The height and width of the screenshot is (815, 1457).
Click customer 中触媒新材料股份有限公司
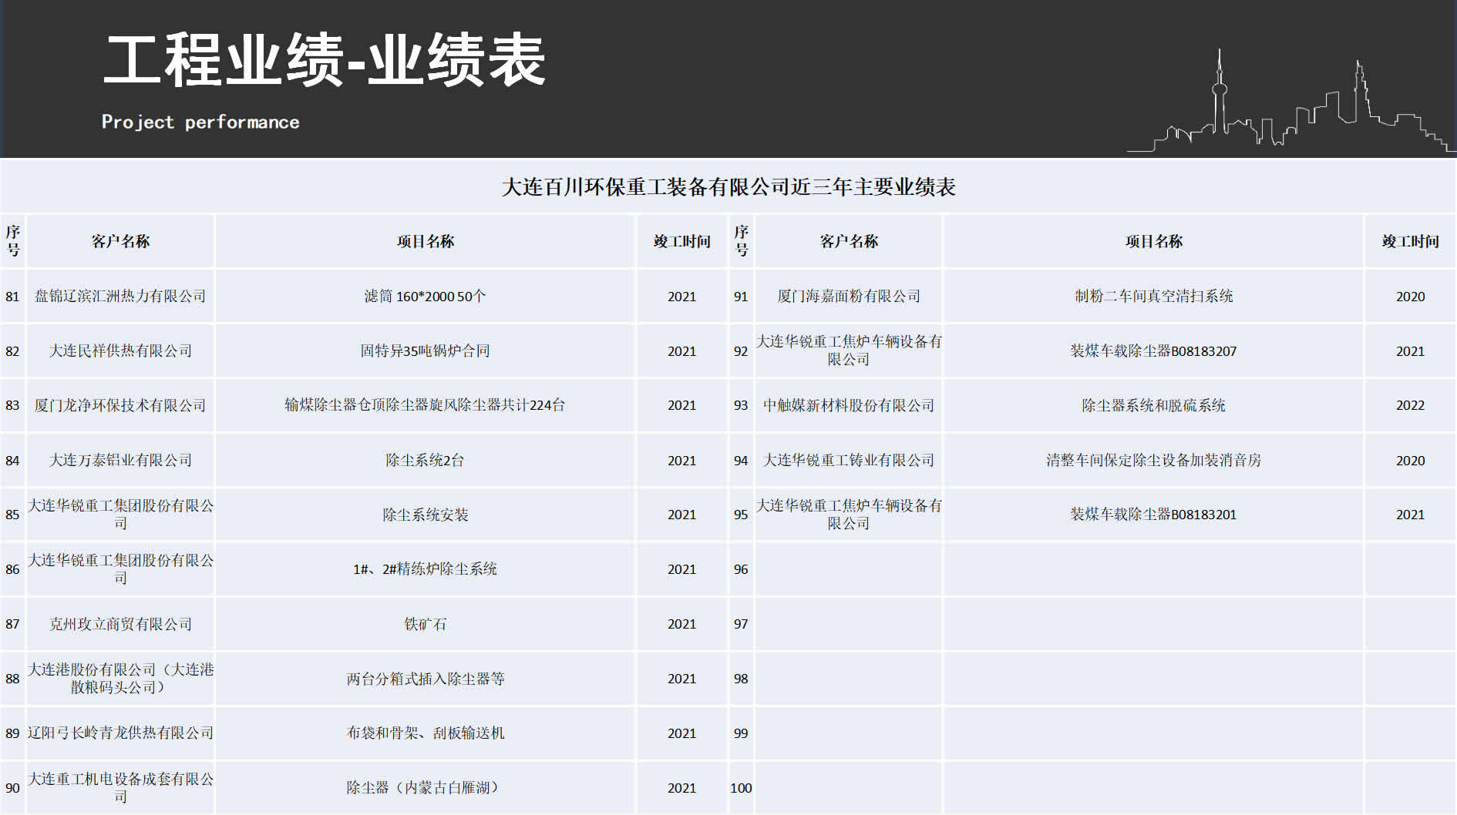848,406
